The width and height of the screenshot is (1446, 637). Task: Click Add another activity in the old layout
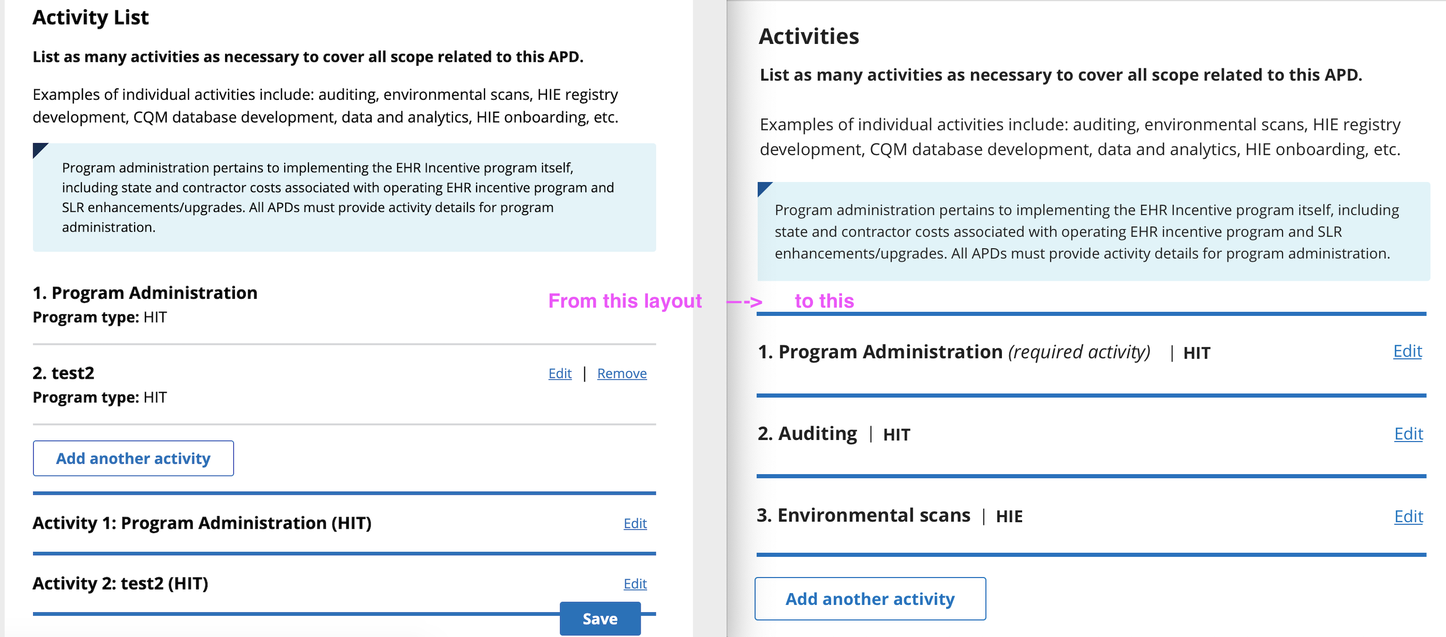coord(133,458)
